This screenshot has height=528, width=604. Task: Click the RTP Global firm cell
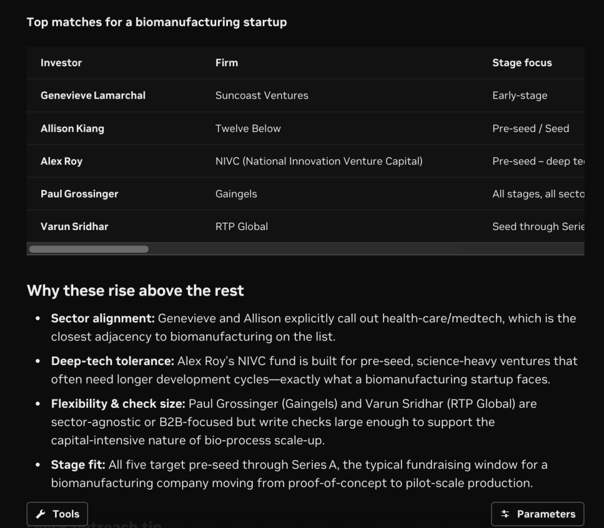pyautogui.click(x=241, y=227)
